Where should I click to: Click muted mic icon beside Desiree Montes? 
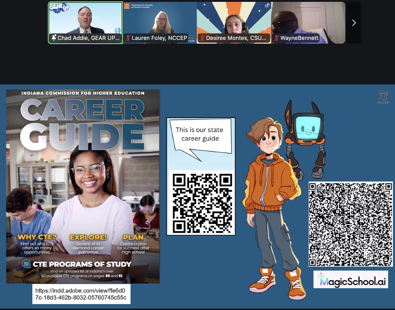202,38
